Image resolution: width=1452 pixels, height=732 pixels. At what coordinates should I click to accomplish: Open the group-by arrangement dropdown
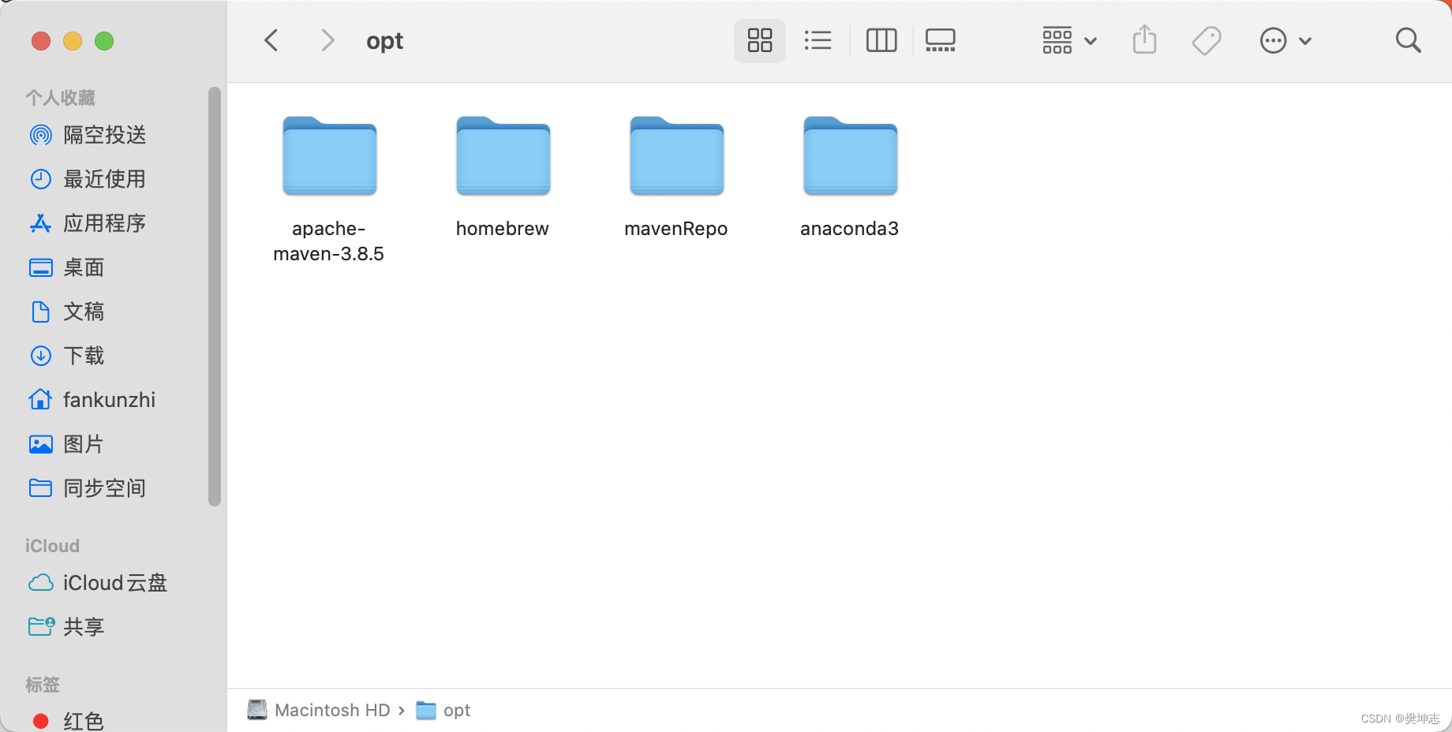click(x=1069, y=40)
